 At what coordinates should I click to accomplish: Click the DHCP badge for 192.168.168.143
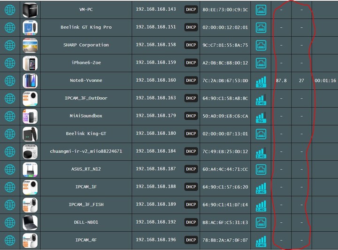191,9
